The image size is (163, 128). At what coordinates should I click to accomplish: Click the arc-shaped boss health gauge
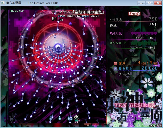click(x=58, y=48)
